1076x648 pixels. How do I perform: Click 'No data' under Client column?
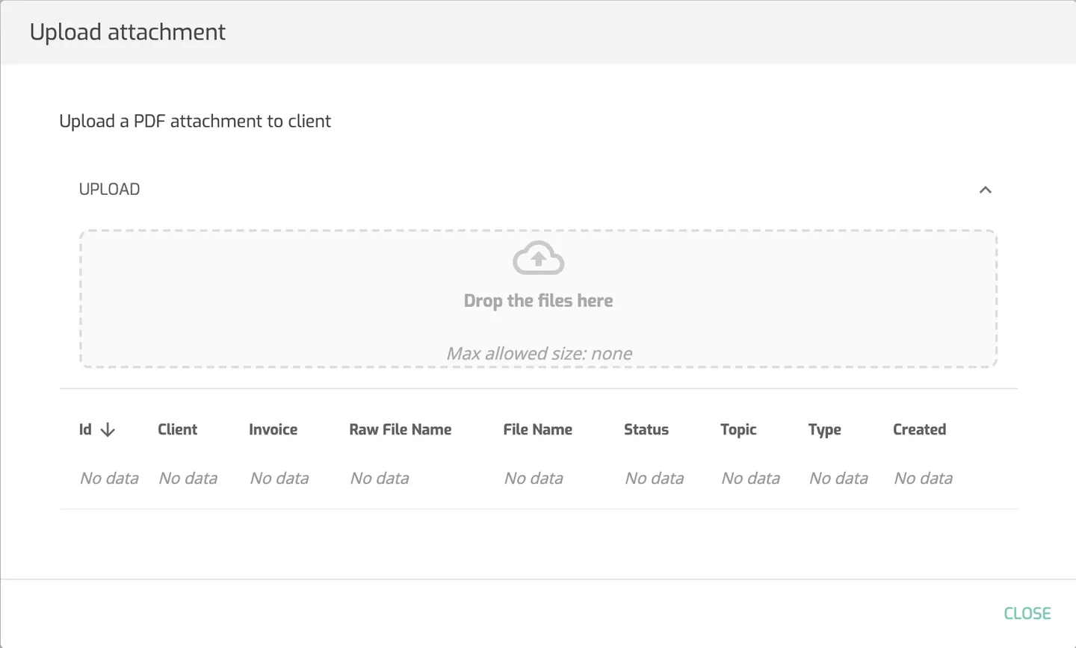coord(188,479)
